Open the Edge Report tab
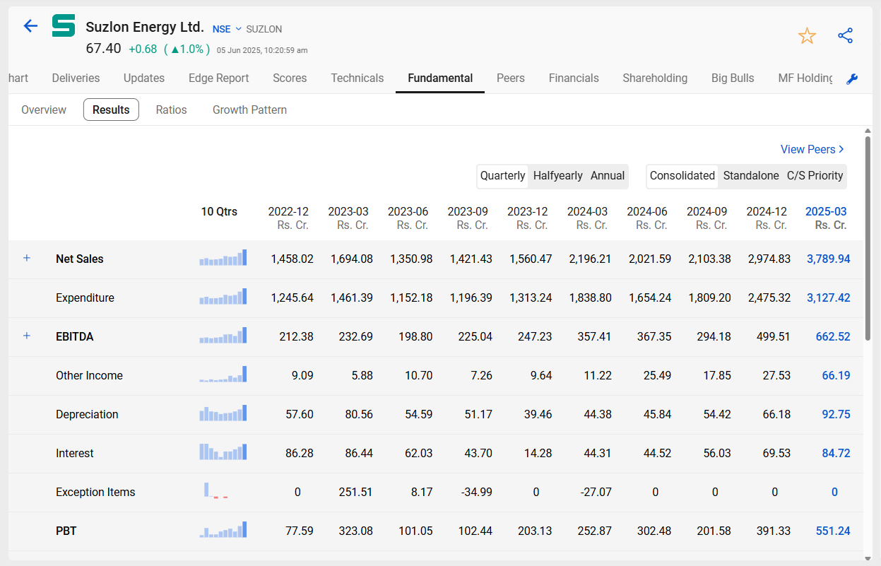This screenshot has height=566, width=881. pyautogui.click(x=219, y=78)
